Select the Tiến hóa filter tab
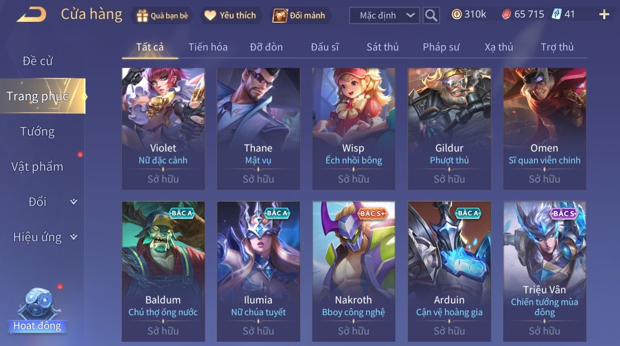The image size is (620, 346). [x=208, y=47]
